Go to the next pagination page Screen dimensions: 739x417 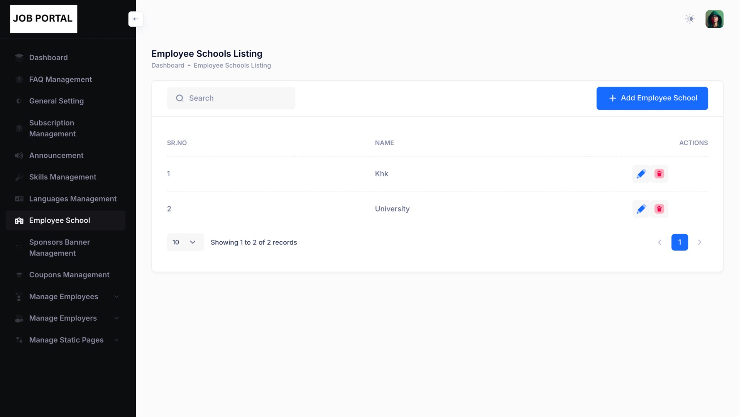click(x=699, y=242)
